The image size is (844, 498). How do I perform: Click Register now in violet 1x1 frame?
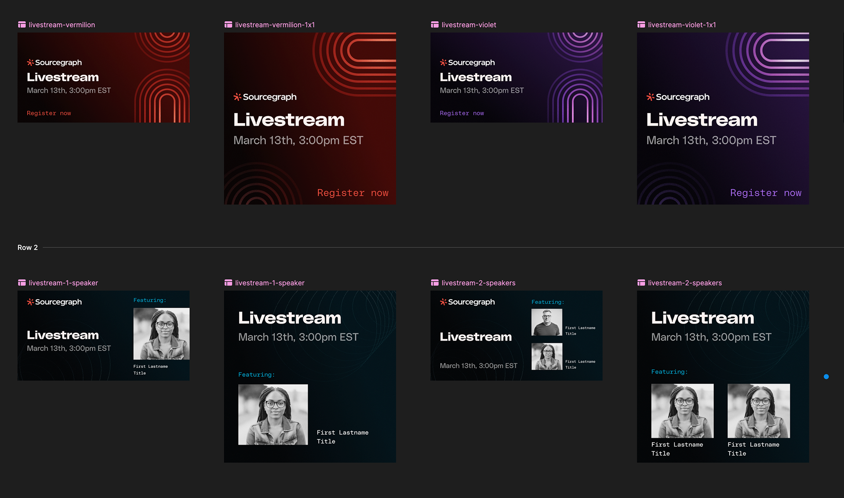765,193
